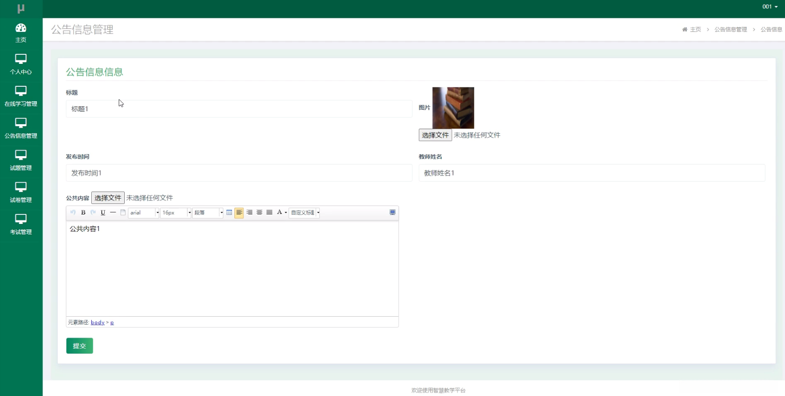Expand the font color arrow dropdown

(x=286, y=212)
